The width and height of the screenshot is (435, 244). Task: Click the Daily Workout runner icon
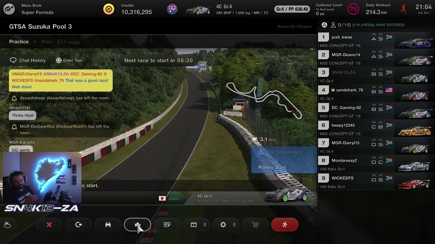click(x=403, y=8)
